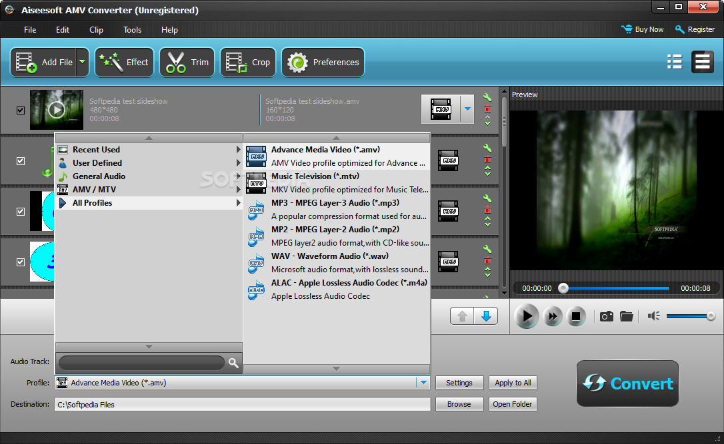Click Apply to All button
Viewport: 724px width, 444px height.
click(x=513, y=383)
